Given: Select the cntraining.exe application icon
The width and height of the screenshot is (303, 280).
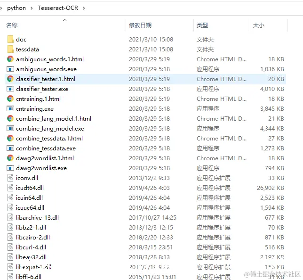Looking at the screenshot, I should 10,108.
